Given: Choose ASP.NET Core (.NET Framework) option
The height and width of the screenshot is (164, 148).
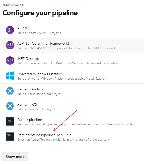Looking at the screenshot, I should click(x=43, y=43).
